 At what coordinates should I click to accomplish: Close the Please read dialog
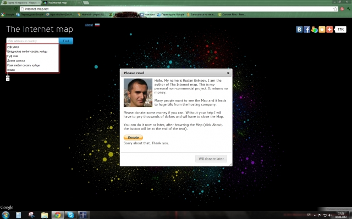point(228,73)
